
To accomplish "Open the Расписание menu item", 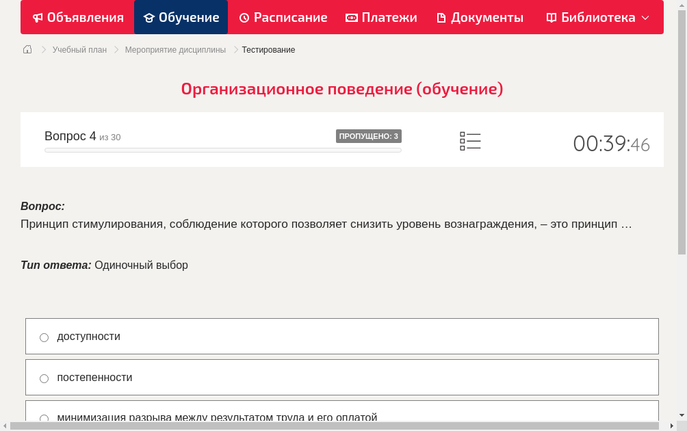I will [283, 17].
